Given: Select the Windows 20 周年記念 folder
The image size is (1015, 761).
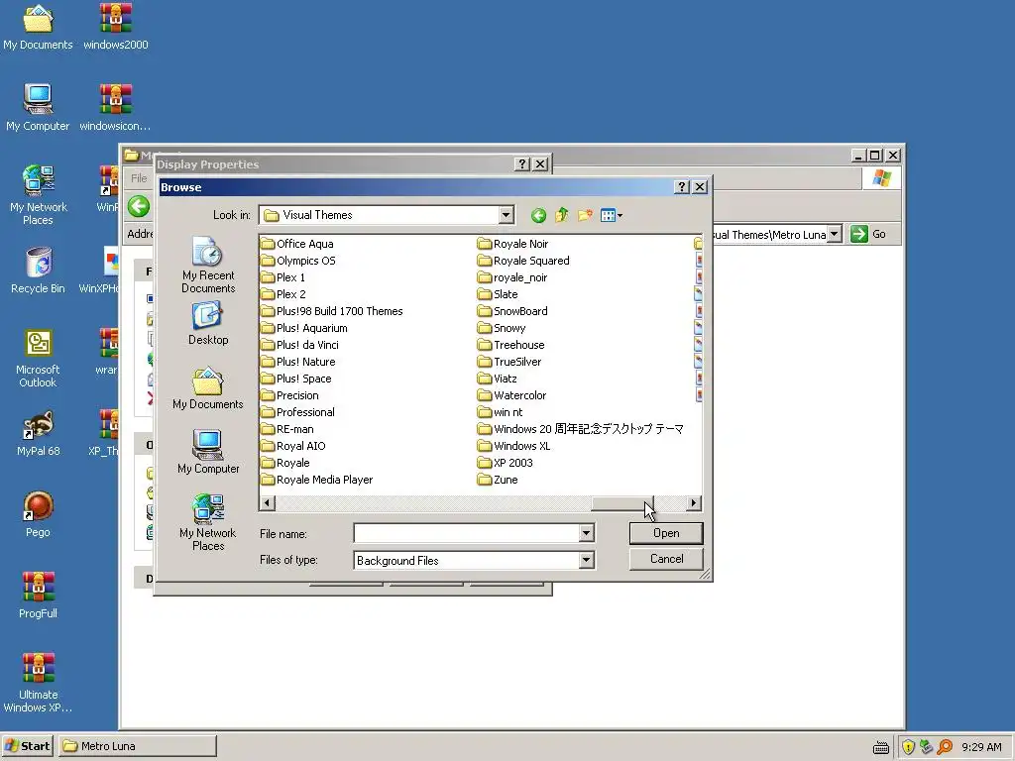Looking at the screenshot, I should click(x=581, y=429).
